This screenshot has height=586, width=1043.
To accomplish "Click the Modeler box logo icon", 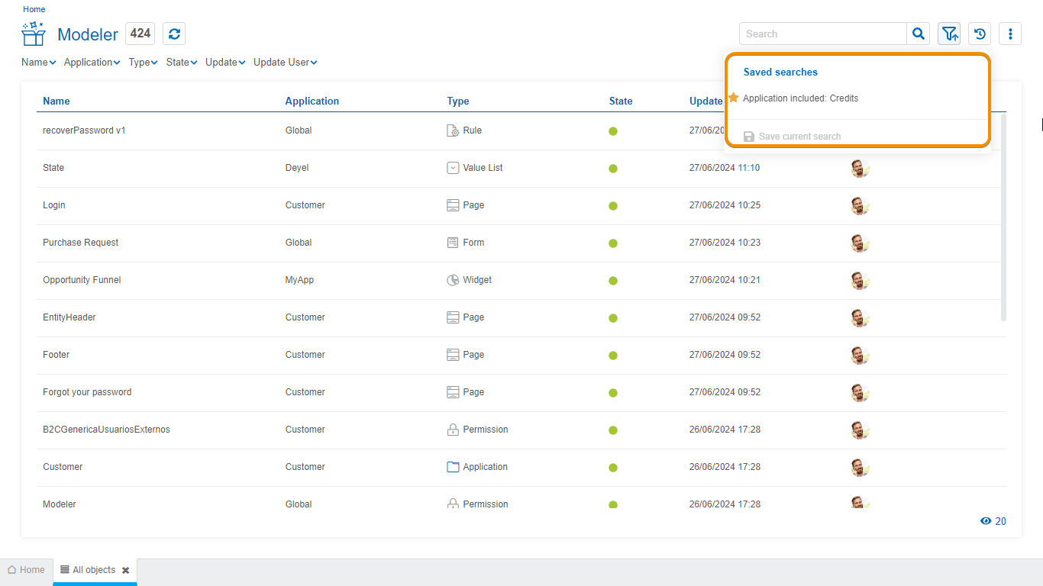I will [x=34, y=34].
